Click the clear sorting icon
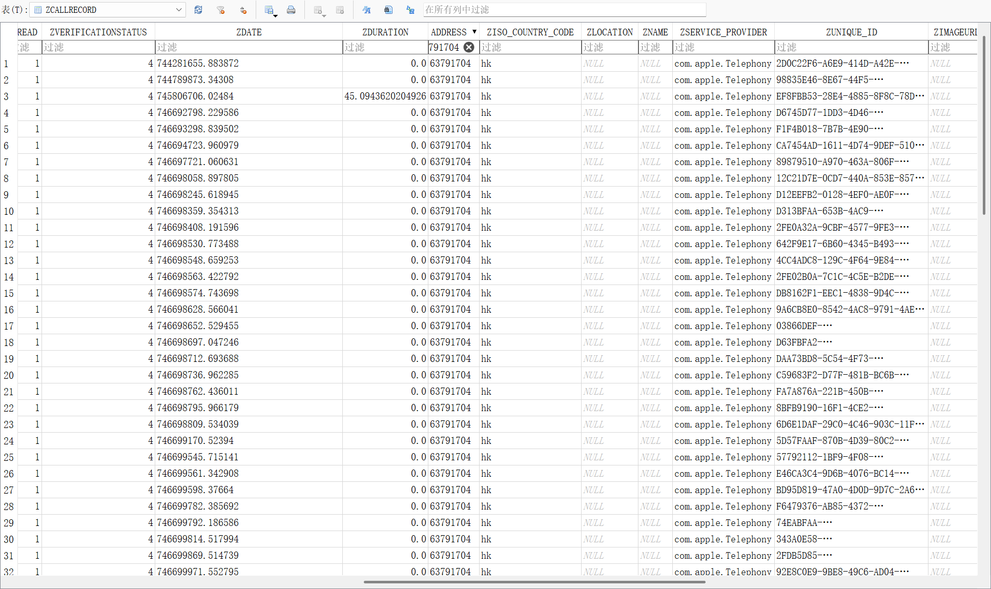Image resolution: width=991 pixels, height=589 pixels. (243, 10)
